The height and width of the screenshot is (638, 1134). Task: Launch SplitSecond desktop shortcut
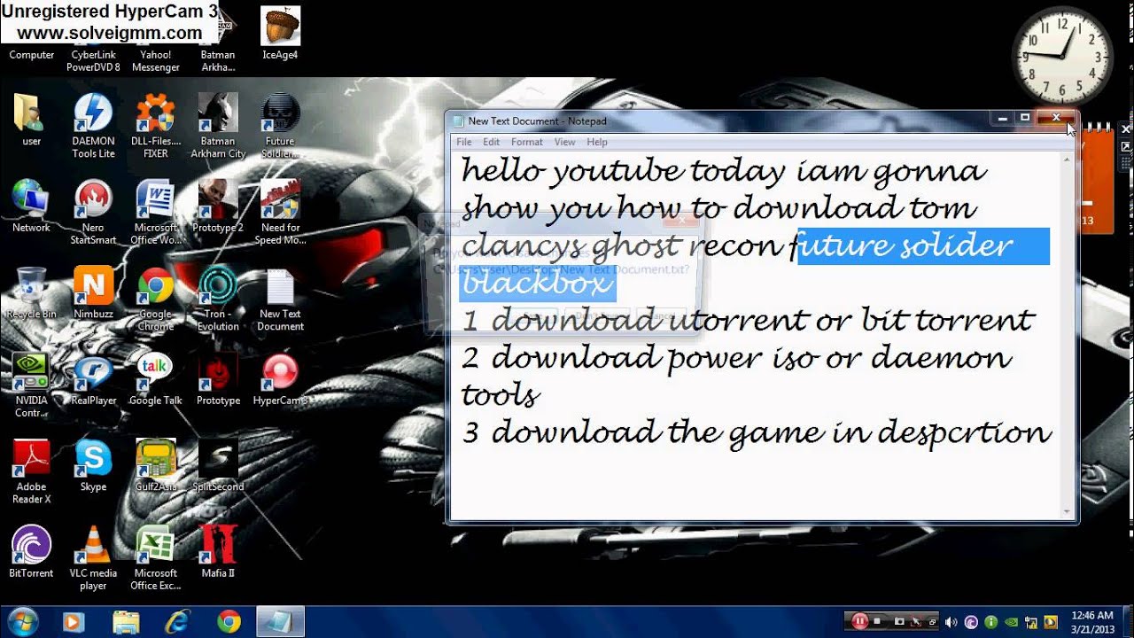(218, 464)
